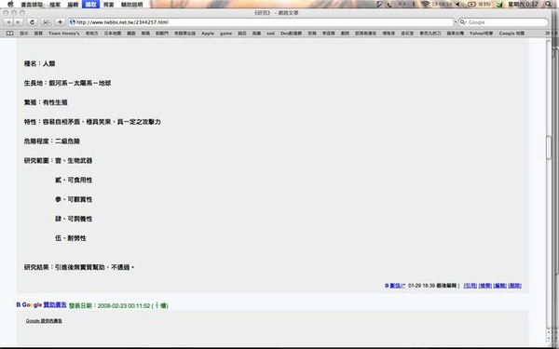The width and height of the screenshot is (559, 349).
Task: Open the game bookmark
Action: (225, 34)
